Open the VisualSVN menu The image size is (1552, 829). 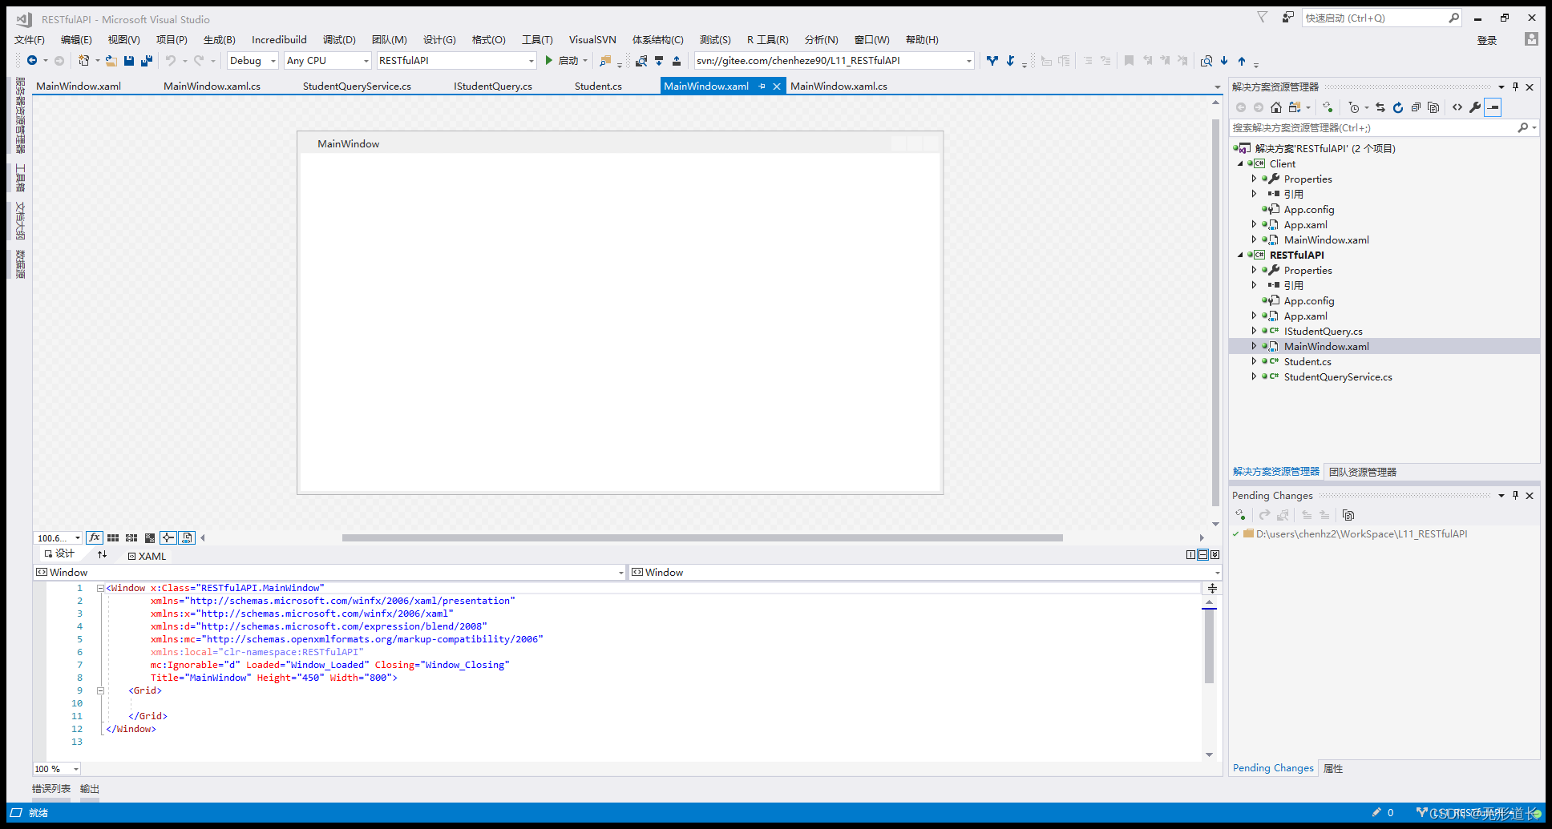[592, 39]
